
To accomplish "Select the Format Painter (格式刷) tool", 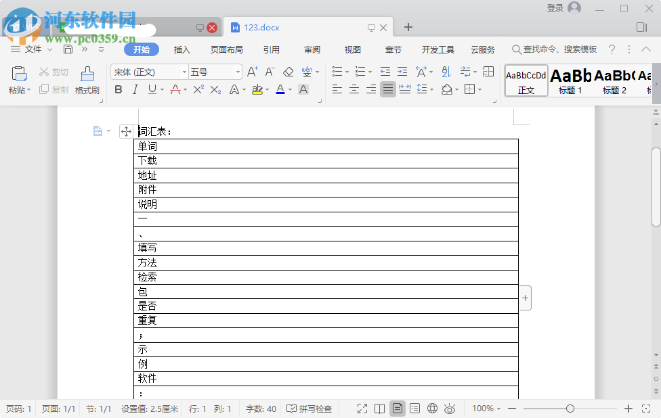I will (x=87, y=78).
